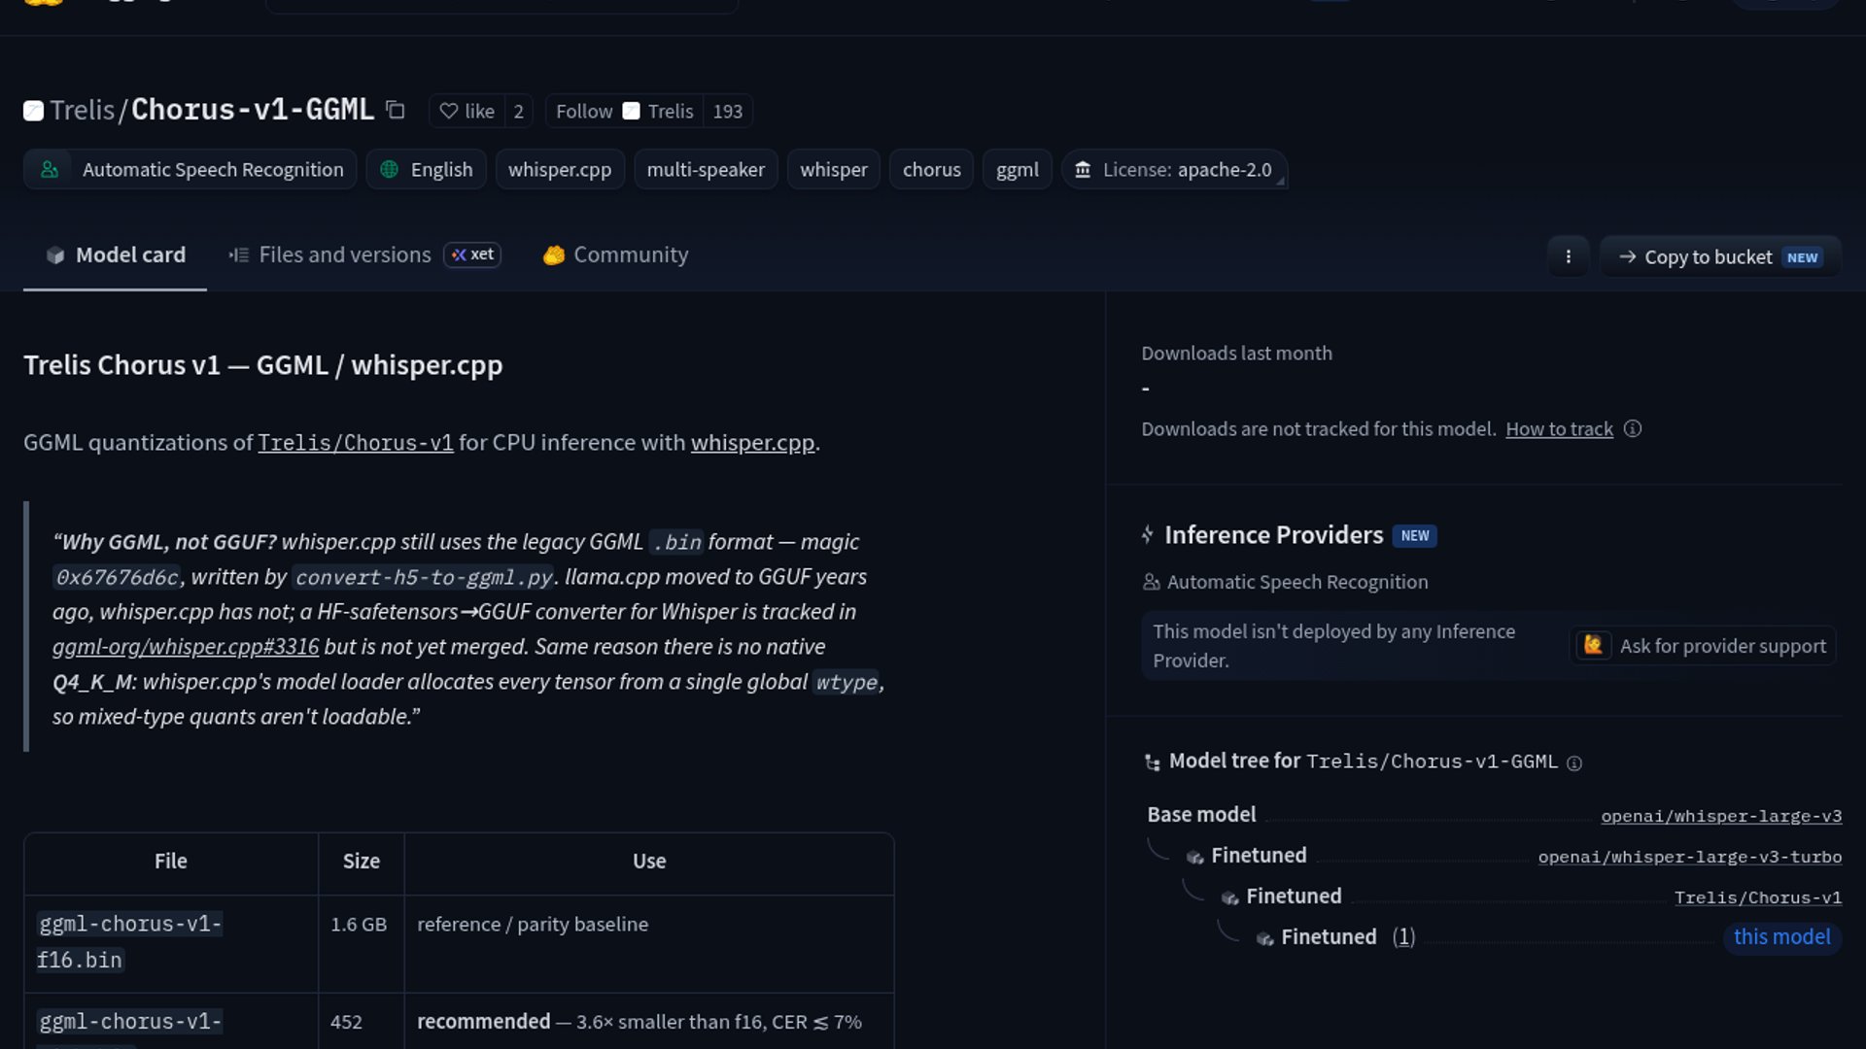Click the emoji icon on Ask for provider support
Screen dimensions: 1866x1049
(x=1594, y=645)
